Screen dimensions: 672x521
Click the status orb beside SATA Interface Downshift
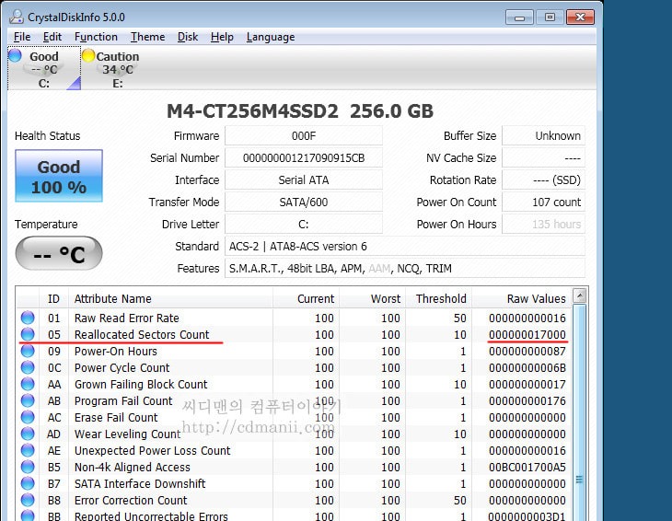[x=28, y=484]
